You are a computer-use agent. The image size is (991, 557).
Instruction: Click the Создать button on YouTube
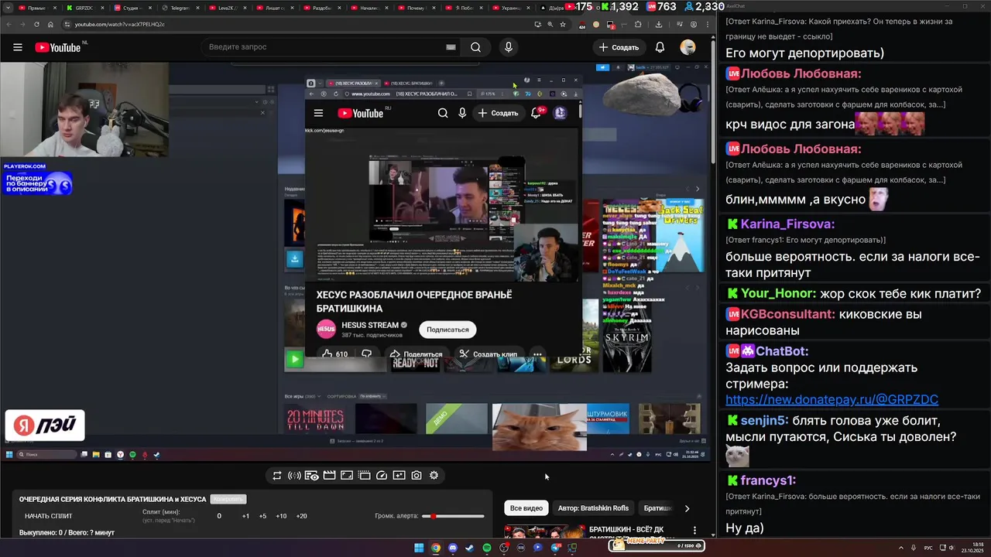coord(619,47)
